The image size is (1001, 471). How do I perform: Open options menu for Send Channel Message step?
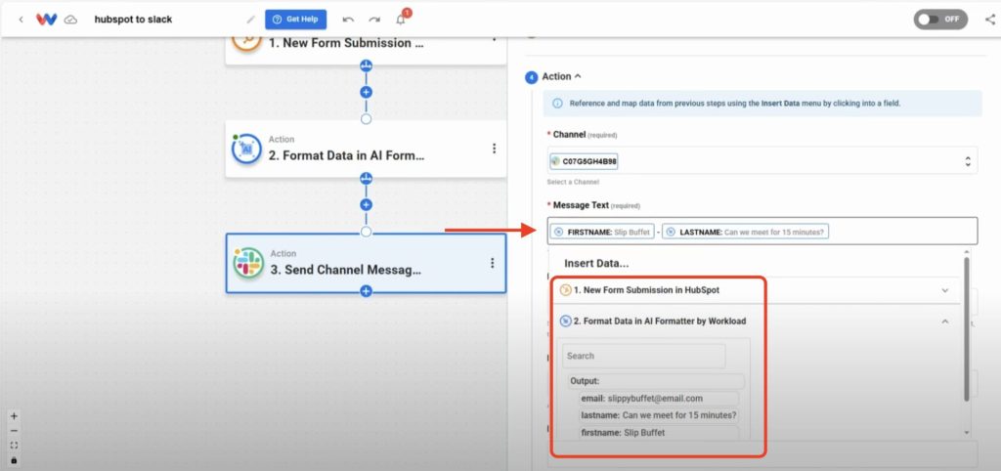coord(492,263)
